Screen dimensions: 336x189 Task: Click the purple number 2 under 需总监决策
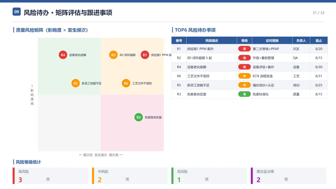tap(259, 180)
